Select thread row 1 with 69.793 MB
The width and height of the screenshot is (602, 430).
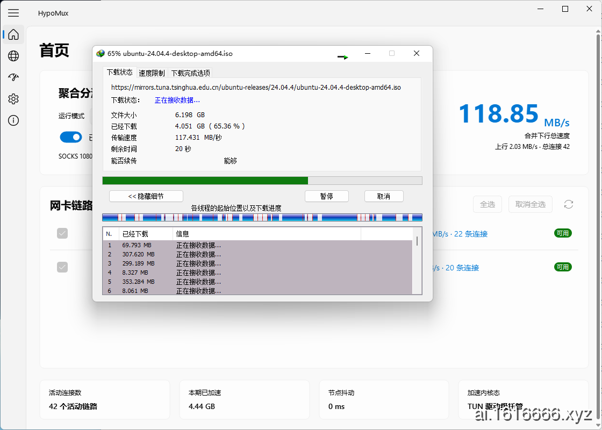click(257, 245)
